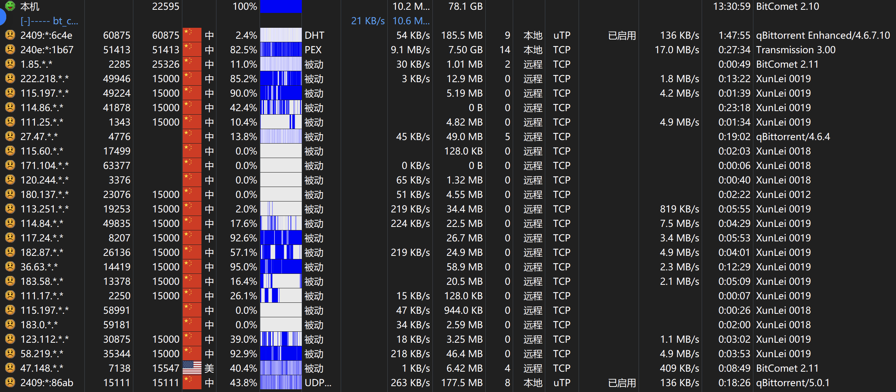Click the 'XunLei 0012' client cell

(x=784, y=194)
